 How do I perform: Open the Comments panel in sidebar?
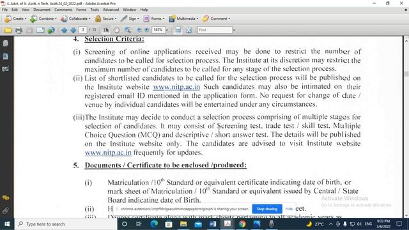coord(6,198)
